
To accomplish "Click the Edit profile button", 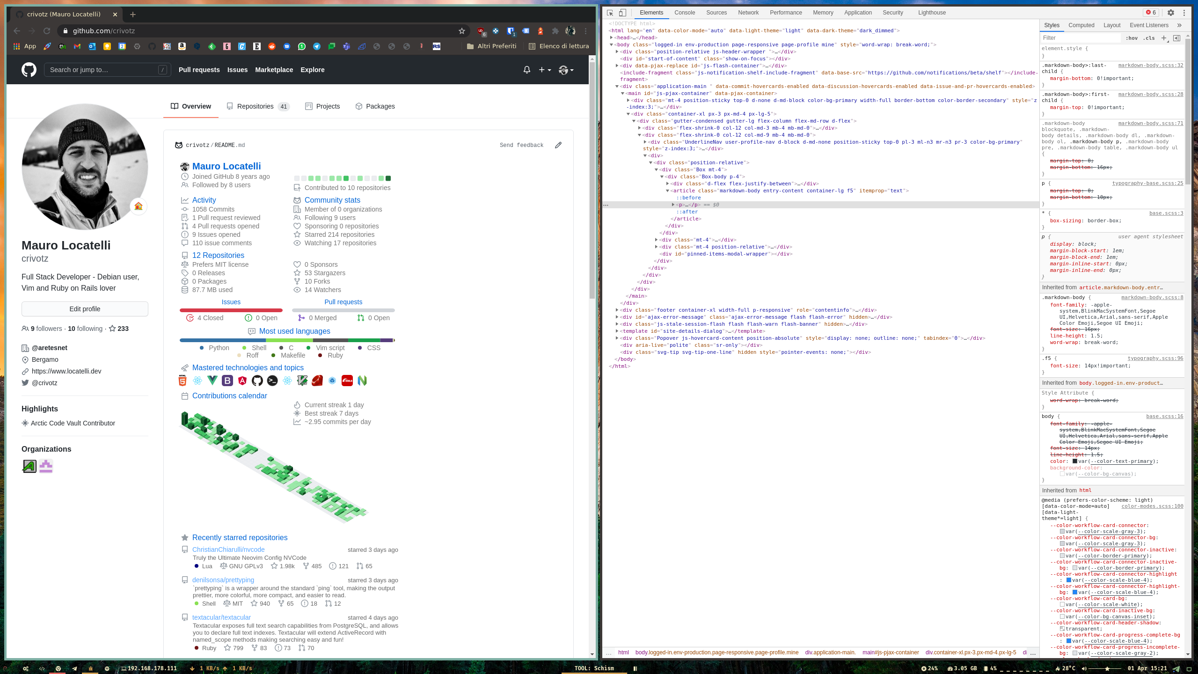I will (85, 309).
